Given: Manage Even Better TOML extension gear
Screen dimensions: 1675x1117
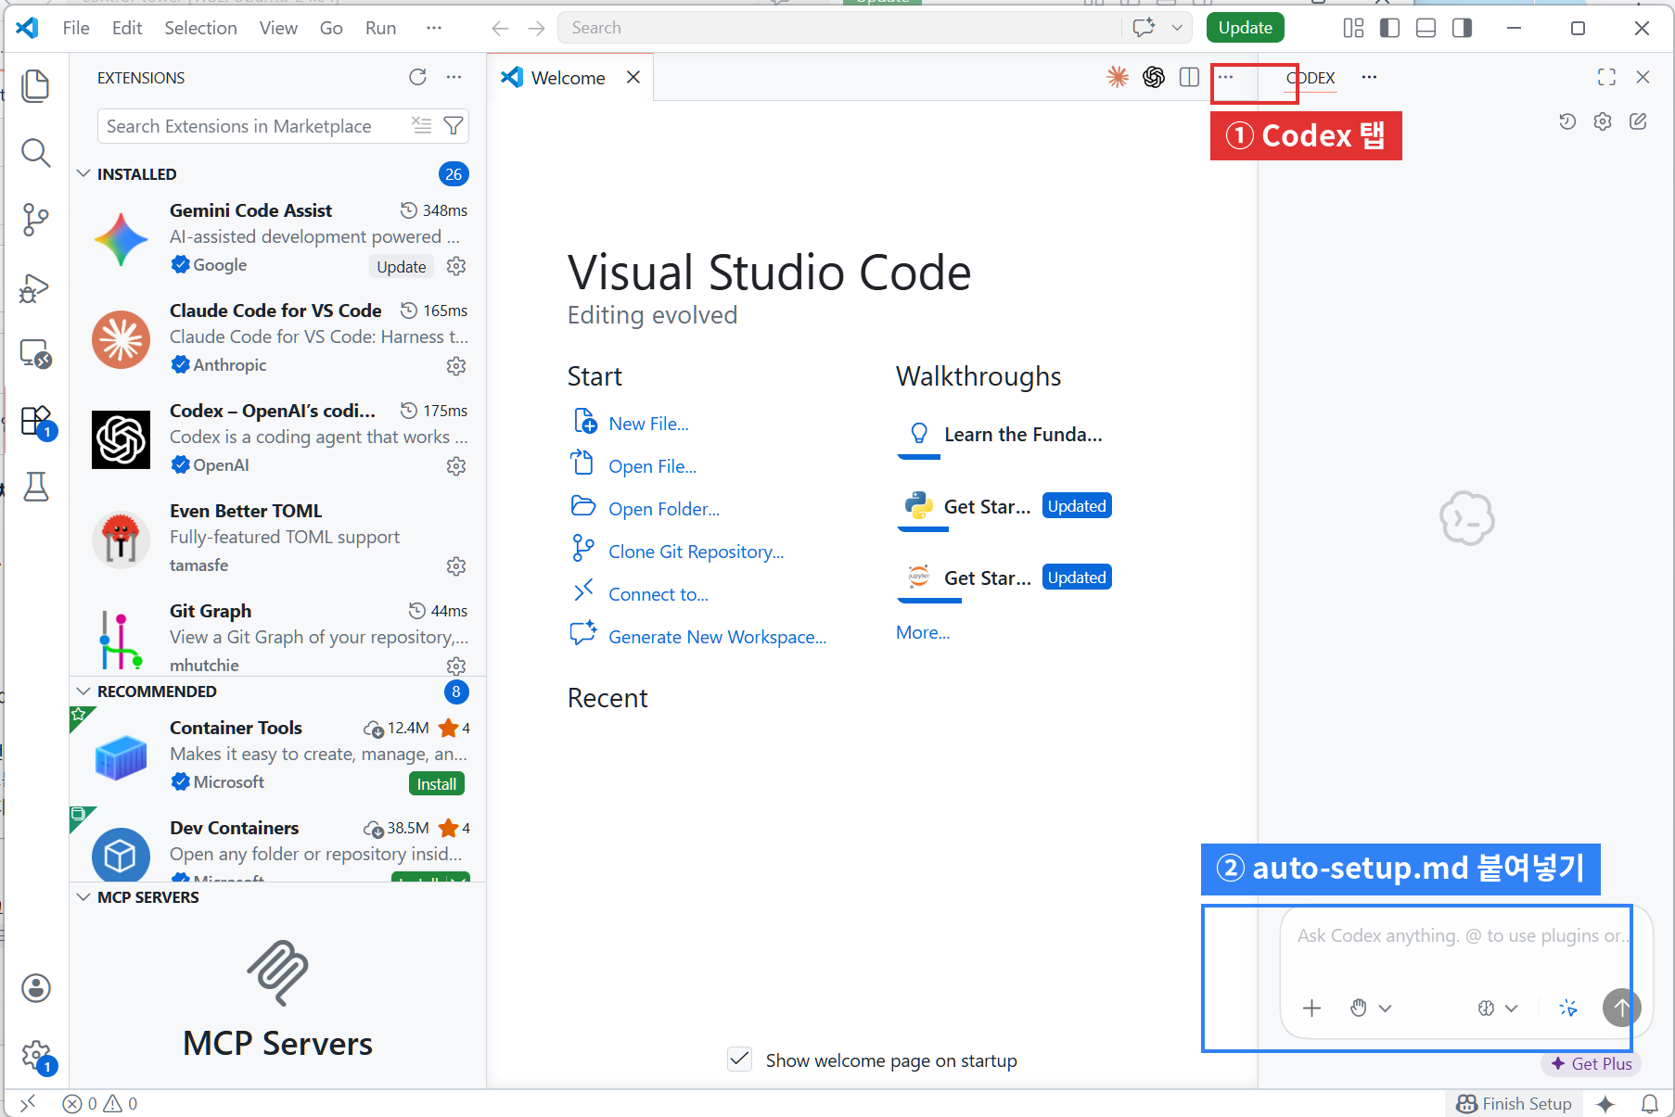Looking at the screenshot, I should pyautogui.click(x=455, y=566).
